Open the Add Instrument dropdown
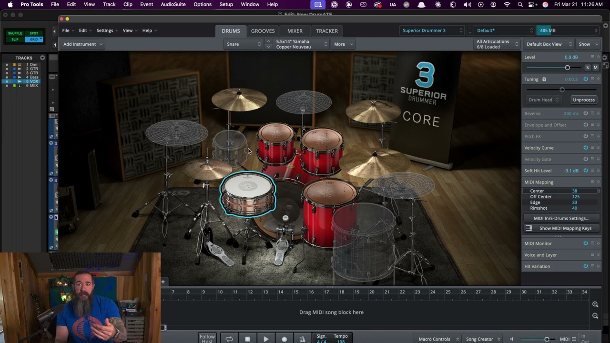The height and width of the screenshot is (343, 610). [x=82, y=44]
